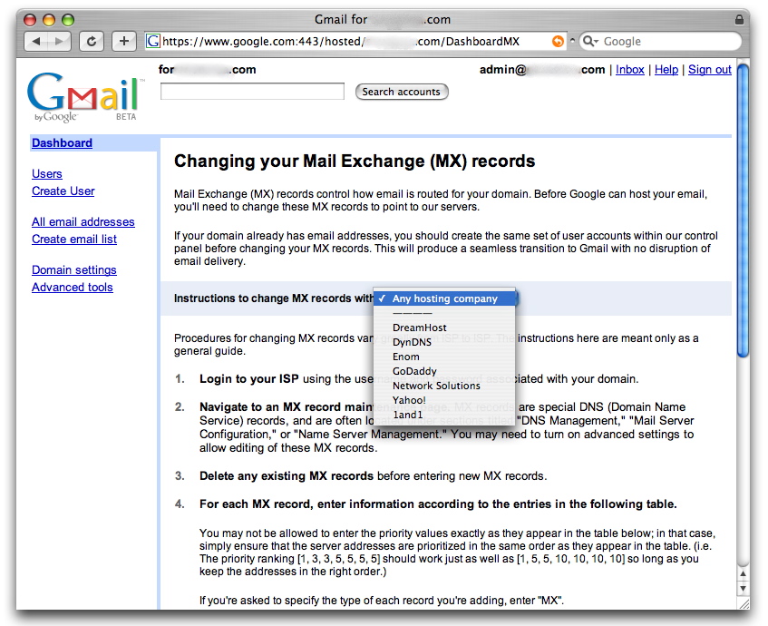
Task: Click the text Delete any existing MX records
Action: 287,476
